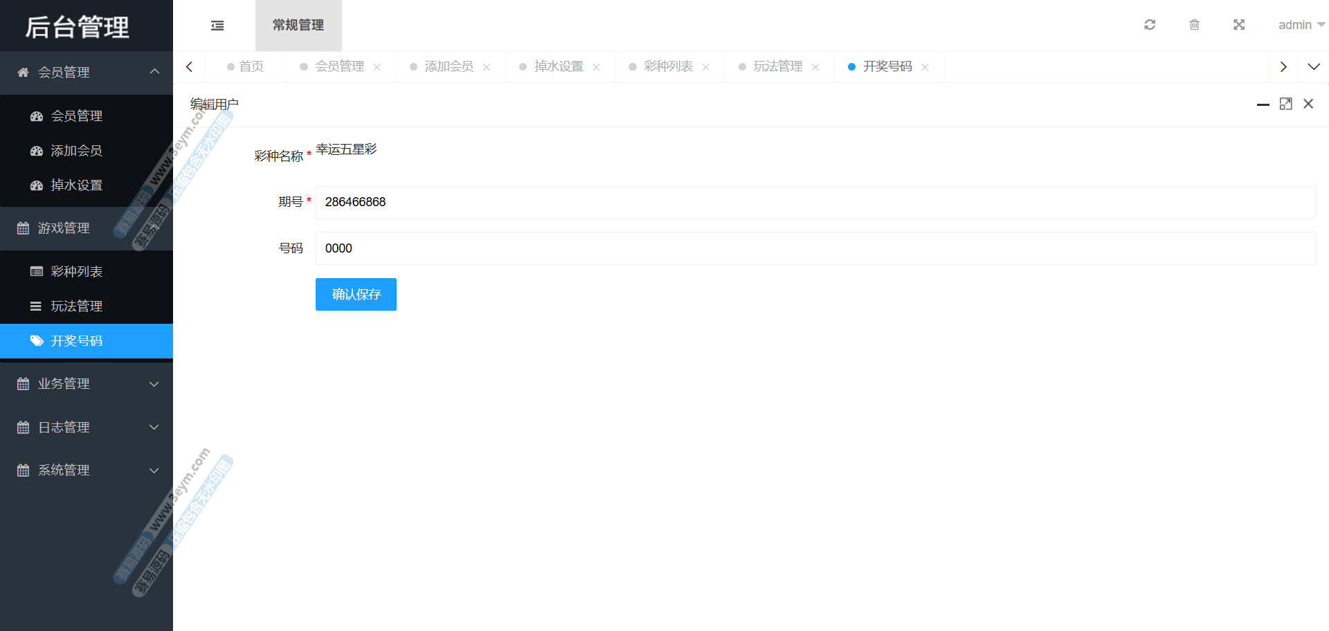Expand the 日志管理 sidebar group
The height and width of the screenshot is (631, 1329).
coord(87,428)
